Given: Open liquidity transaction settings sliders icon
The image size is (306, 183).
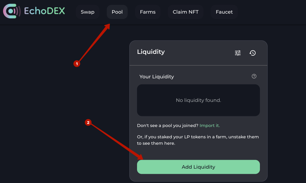Looking at the screenshot, I should 238,53.
